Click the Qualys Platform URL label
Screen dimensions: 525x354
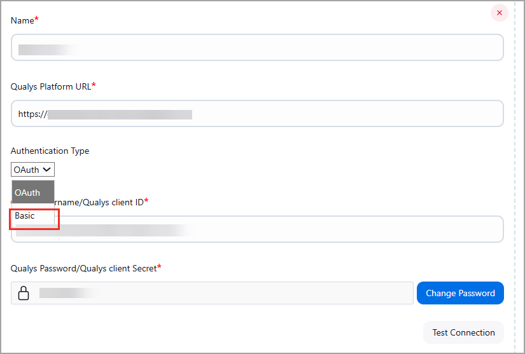(50, 86)
